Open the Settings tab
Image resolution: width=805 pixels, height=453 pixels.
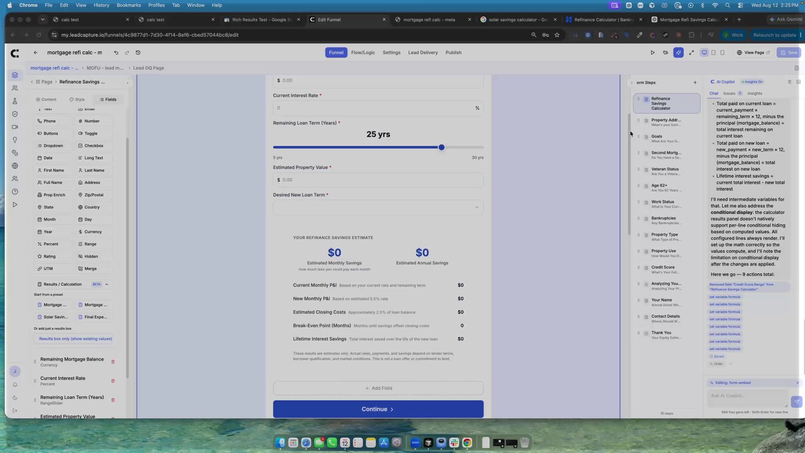pos(391,52)
